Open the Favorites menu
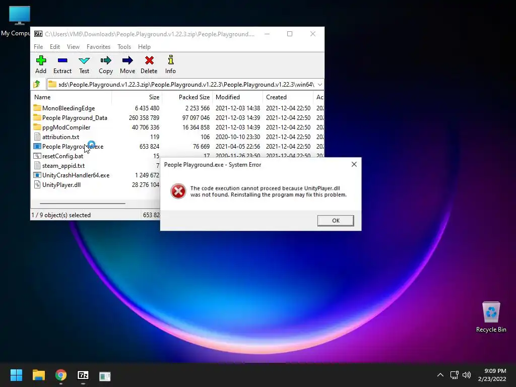 [98, 47]
